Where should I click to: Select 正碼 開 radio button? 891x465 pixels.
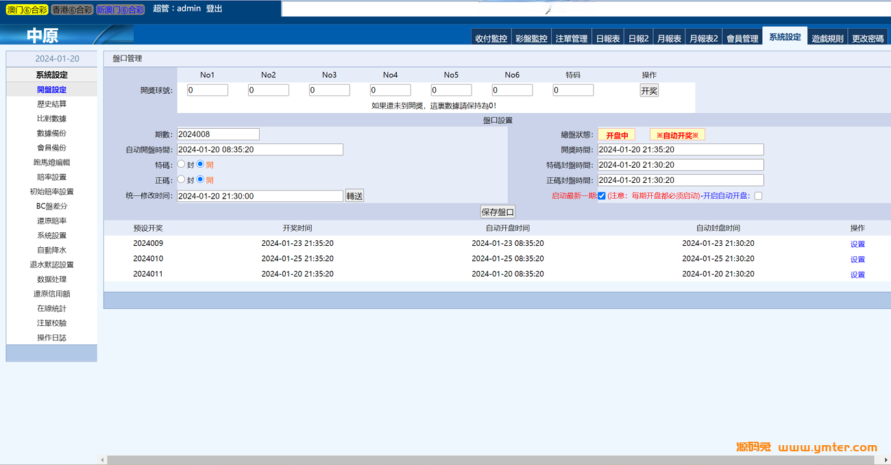[x=201, y=180]
